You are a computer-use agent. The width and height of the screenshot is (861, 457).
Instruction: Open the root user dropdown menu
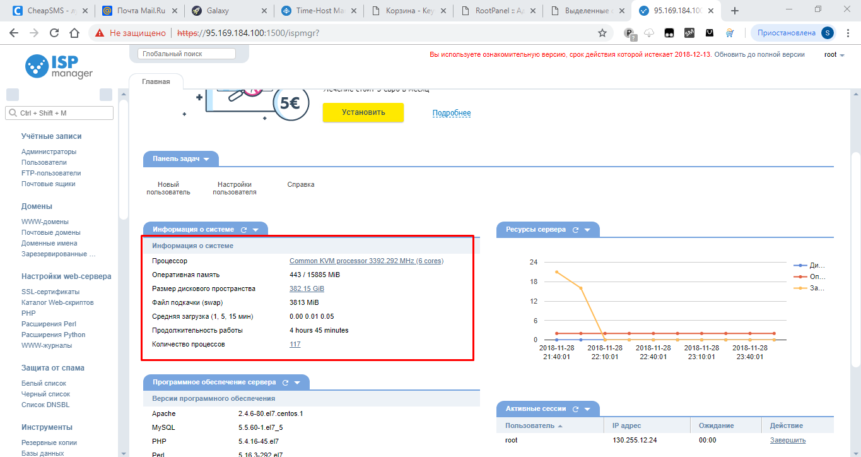(x=834, y=55)
